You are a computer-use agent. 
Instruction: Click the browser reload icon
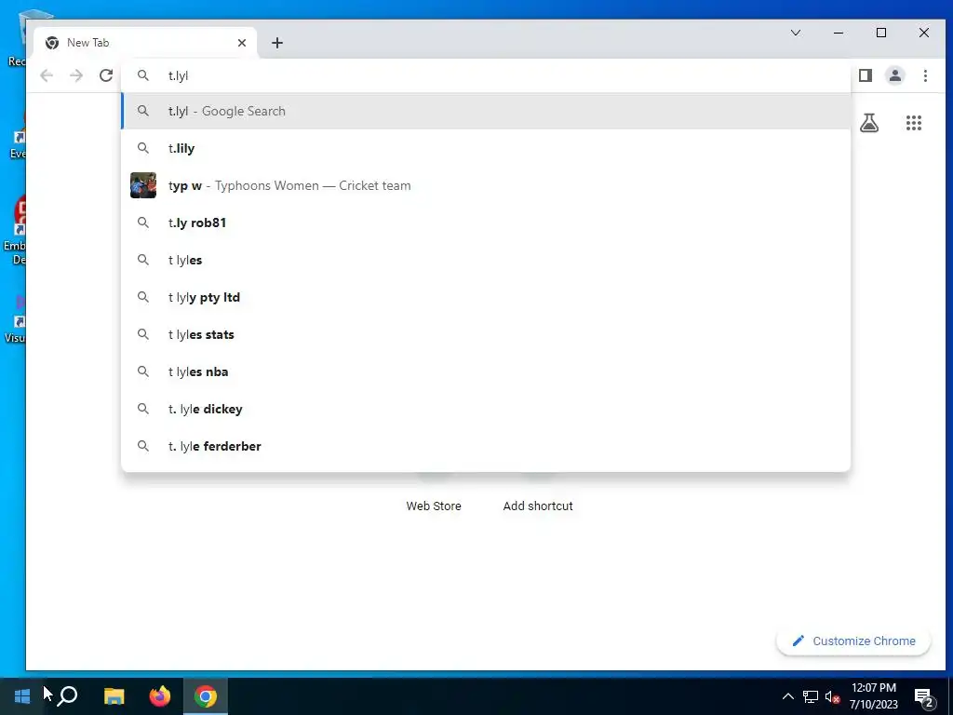(106, 75)
